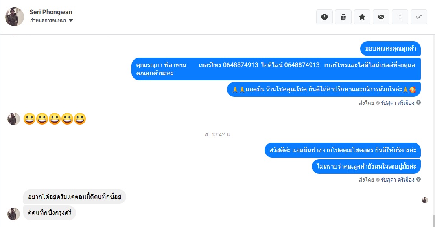Star this conversation as important
The height and width of the screenshot is (227, 435).
[x=362, y=17]
